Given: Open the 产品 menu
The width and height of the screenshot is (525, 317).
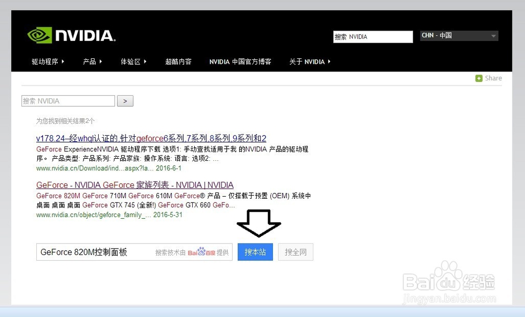Looking at the screenshot, I should coord(92,62).
